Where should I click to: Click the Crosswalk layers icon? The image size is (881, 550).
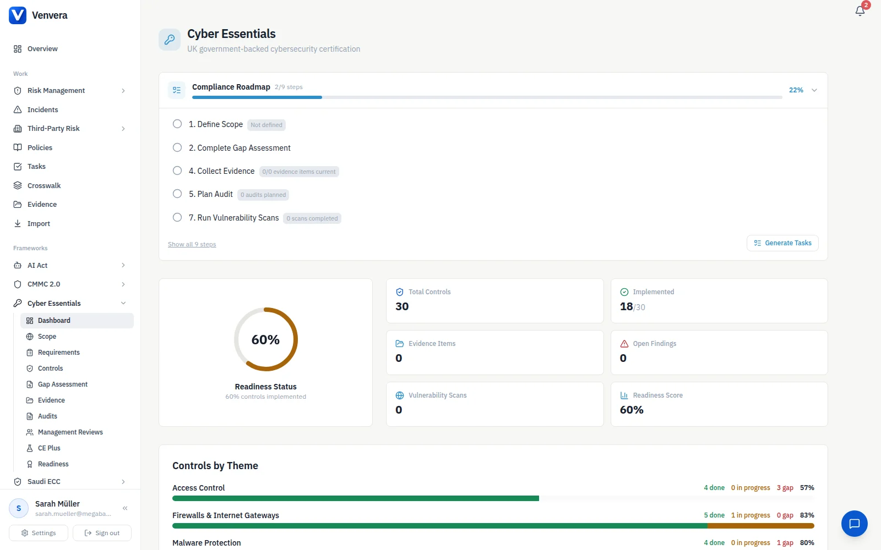coord(18,185)
